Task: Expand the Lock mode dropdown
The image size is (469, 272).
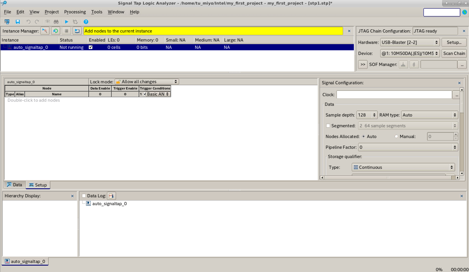Action: (147, 82)
